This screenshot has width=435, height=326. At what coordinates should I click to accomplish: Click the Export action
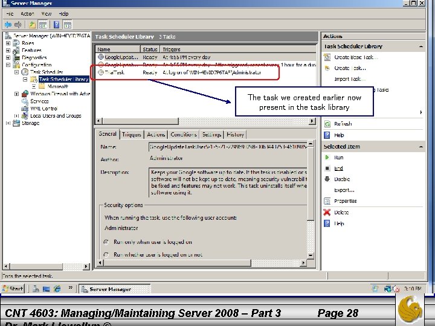point(344,190)
